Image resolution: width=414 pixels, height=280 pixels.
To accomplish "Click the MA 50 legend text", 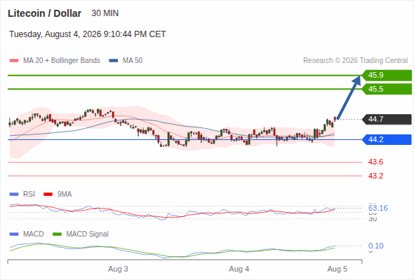I will point(133,61).
